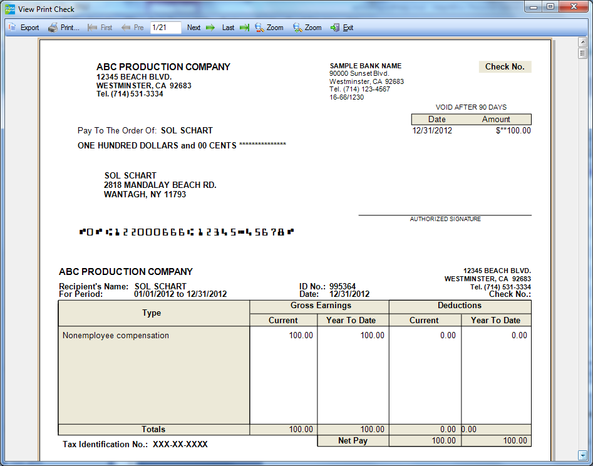Jump to last page with Last arrow
The image size is (593, 466).
[244, 28]
